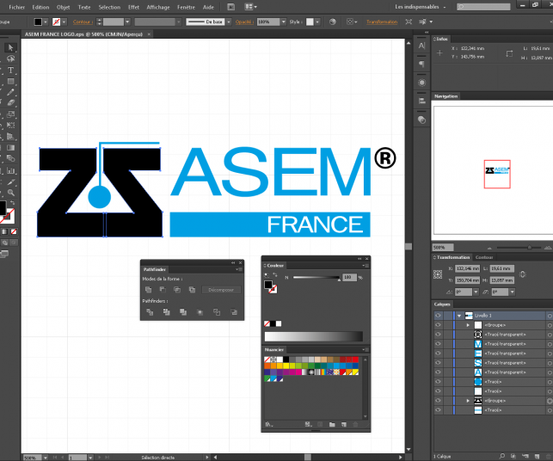Hide the S Tracé transparent sublayer
This screenshot has height=461, width=553.
438,363
